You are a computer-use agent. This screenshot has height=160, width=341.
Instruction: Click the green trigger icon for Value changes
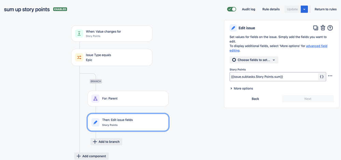tap(79, 33)
